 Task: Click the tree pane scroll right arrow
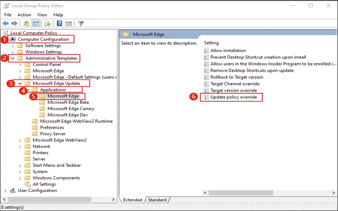click(113, 200)
